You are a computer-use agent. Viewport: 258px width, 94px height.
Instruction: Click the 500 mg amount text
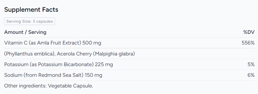click(x=92, y=43)
